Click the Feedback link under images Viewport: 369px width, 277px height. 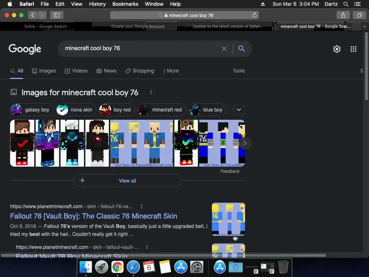point(230,171)
